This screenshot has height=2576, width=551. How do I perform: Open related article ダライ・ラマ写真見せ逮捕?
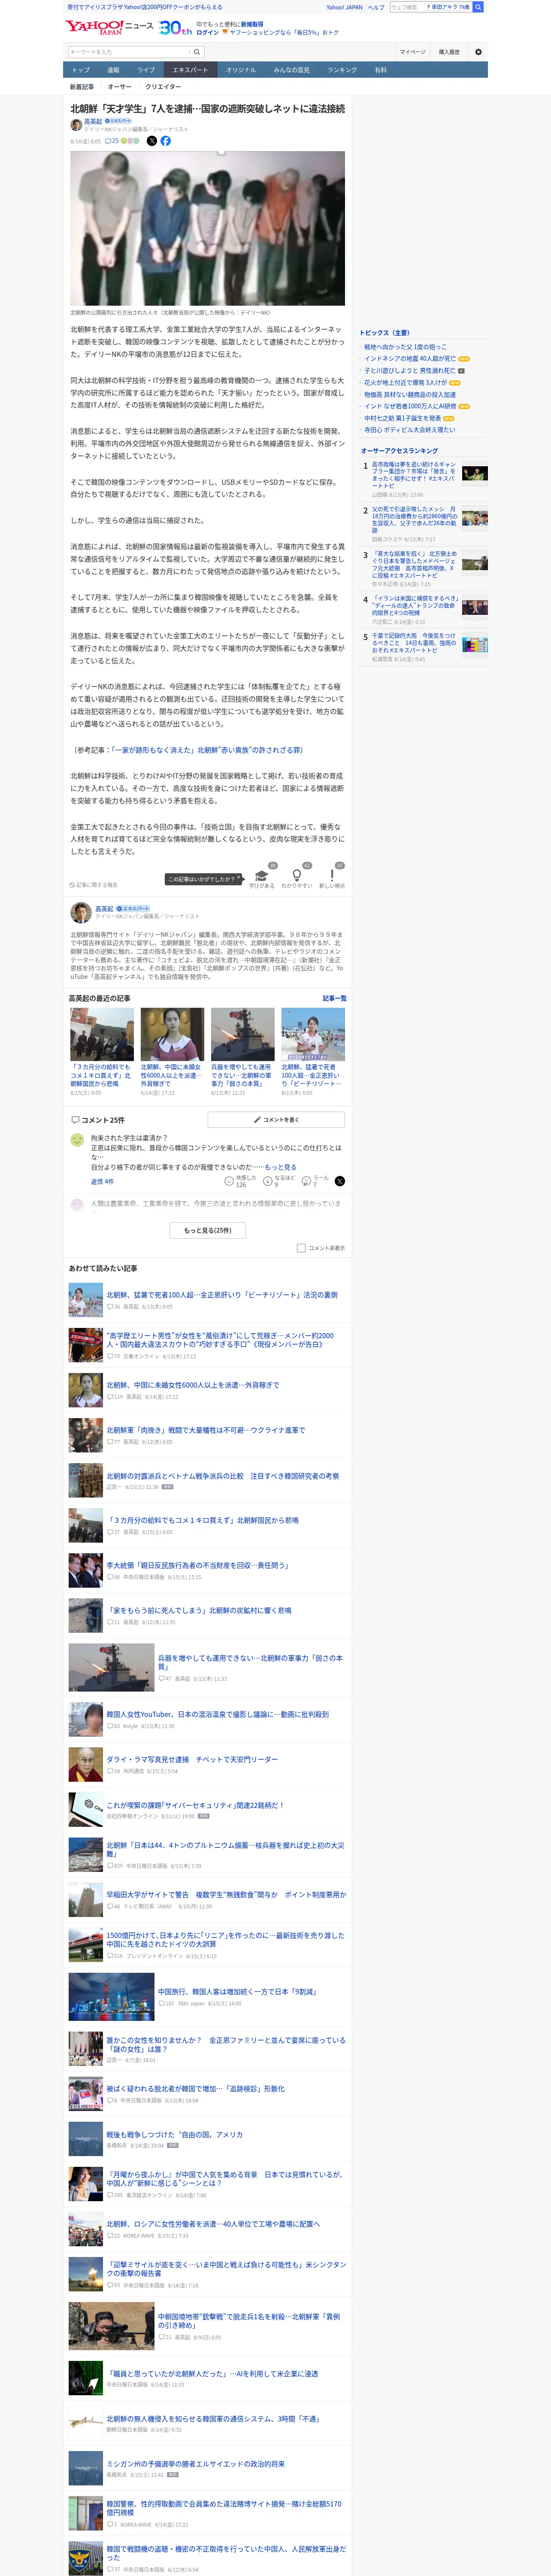tap(192, 1759)
